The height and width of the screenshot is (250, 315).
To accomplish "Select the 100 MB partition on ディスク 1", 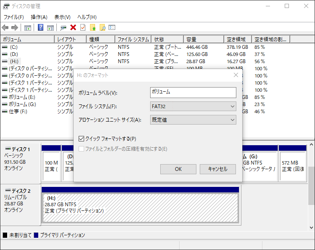I will (51, 166).
